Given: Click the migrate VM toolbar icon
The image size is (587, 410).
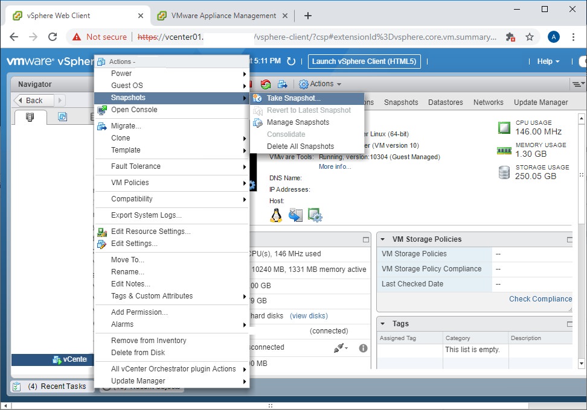Looking at the screenshot, I should (x=282, y=84).
